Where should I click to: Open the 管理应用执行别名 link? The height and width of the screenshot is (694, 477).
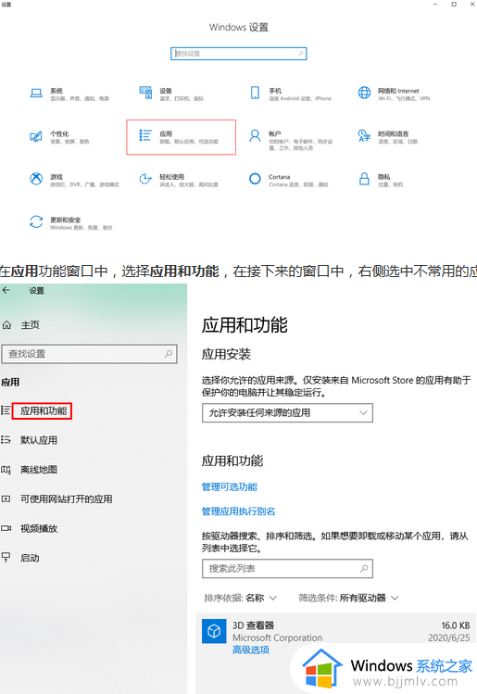(238, 511)
